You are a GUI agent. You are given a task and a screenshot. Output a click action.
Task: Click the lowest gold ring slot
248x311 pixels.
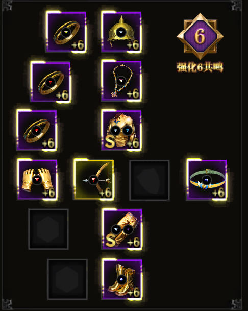tap(37, 130)
